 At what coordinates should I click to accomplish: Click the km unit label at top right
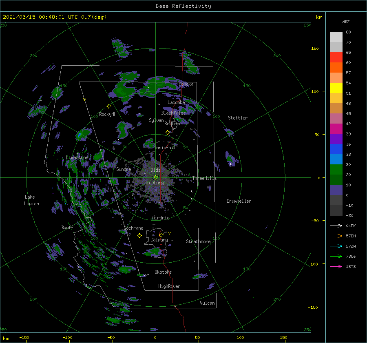click(x=319, y=17)
